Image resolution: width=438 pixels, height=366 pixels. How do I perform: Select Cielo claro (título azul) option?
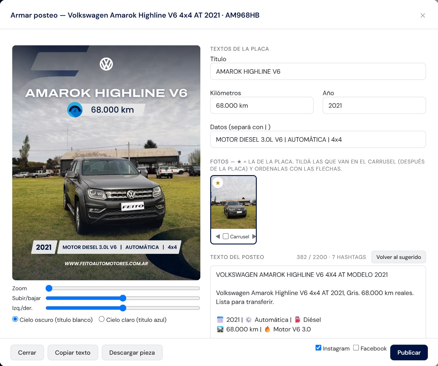pyautogui.click(x=102, y=319)
